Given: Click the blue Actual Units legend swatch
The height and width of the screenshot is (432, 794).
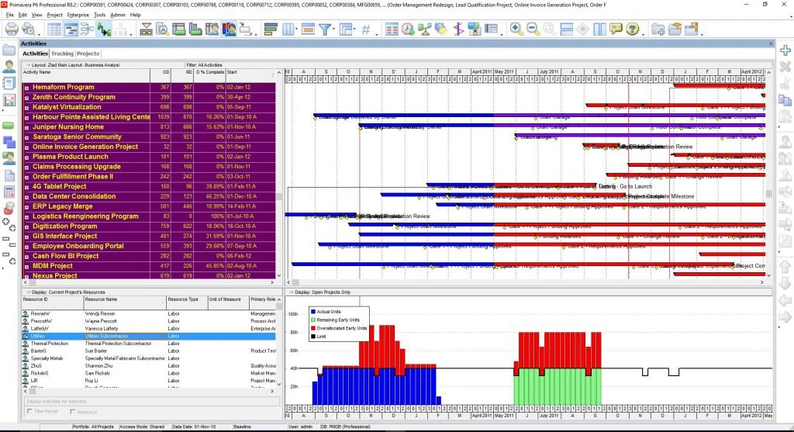Looking at the screenshot, I should (x=313, y=312).
